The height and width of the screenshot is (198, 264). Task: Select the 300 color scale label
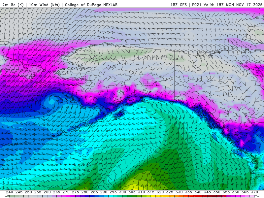(122, 192)
